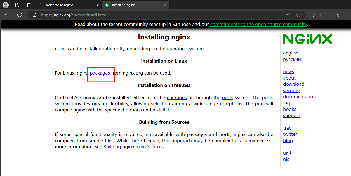
Task: Add this page to favorites star
Action: (x=299, y=15)
